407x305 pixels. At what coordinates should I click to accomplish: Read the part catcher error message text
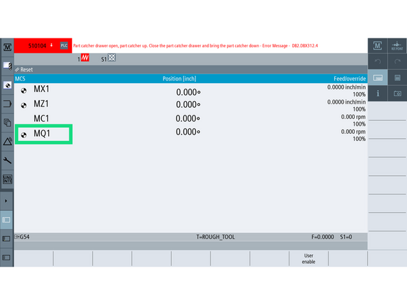coord(195,45)
